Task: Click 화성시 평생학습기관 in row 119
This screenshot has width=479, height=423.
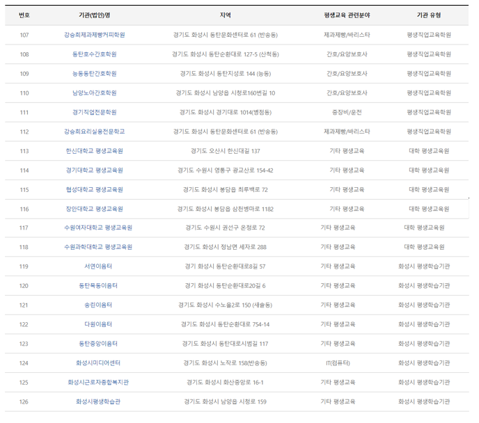Action: pyautogui.click(x=424, y=266)
